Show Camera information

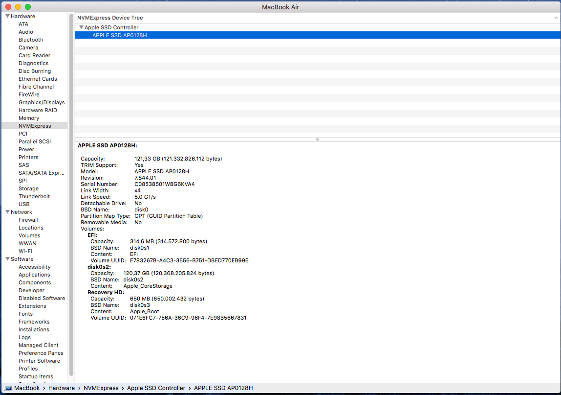tap(28, 47)
